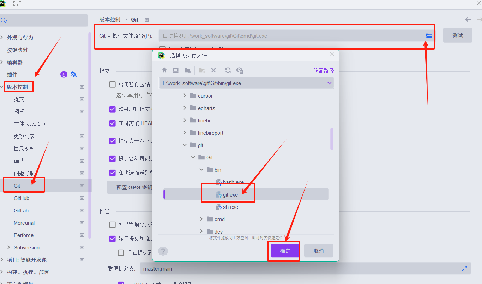482x284 pixels.
Task: Click the echarts folder icon
Action: tap(193, 108)
